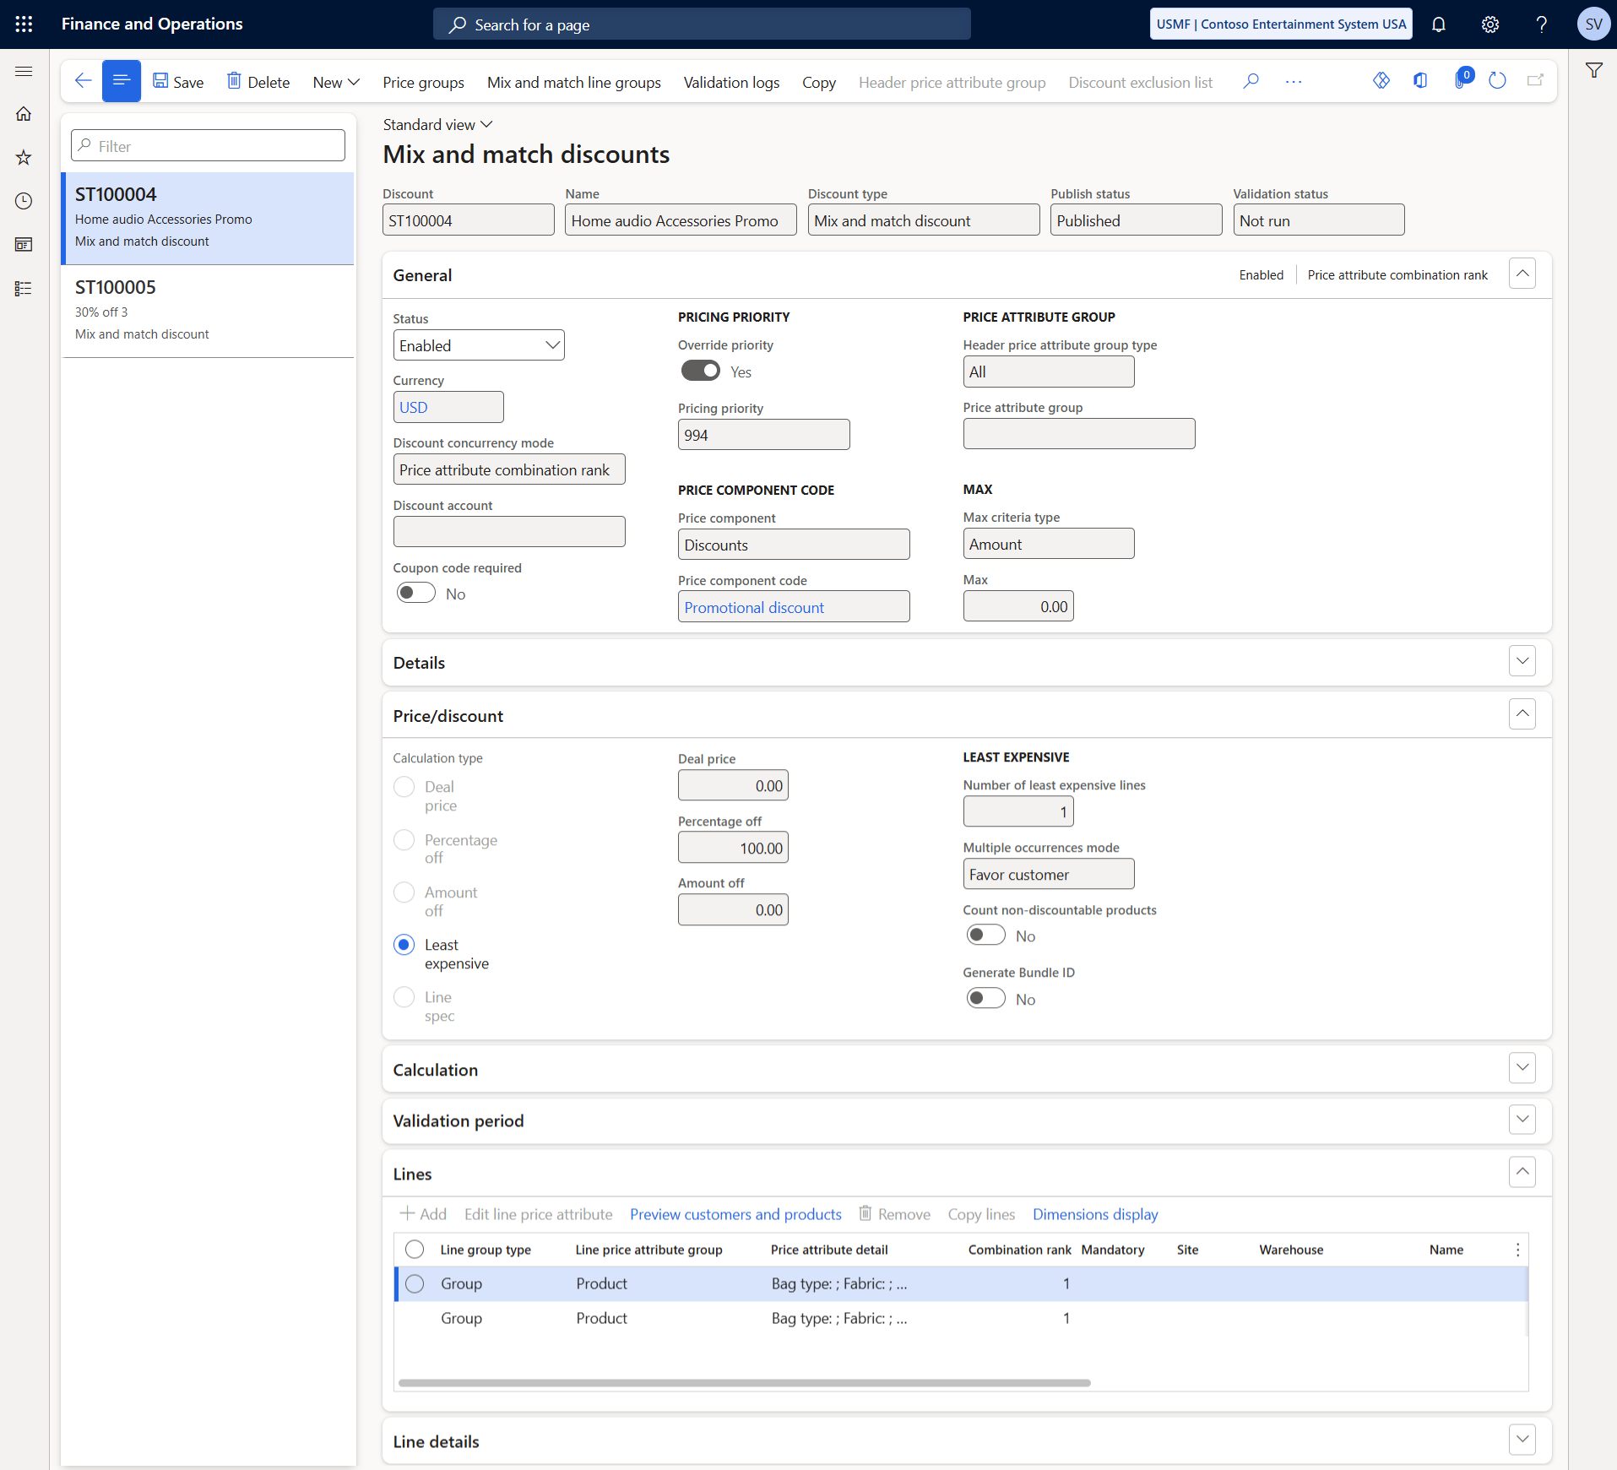Viewport: 1617px width, 1470px height.
Task: Enable the Coupon code required toggle
Action: tap(415, 594)
